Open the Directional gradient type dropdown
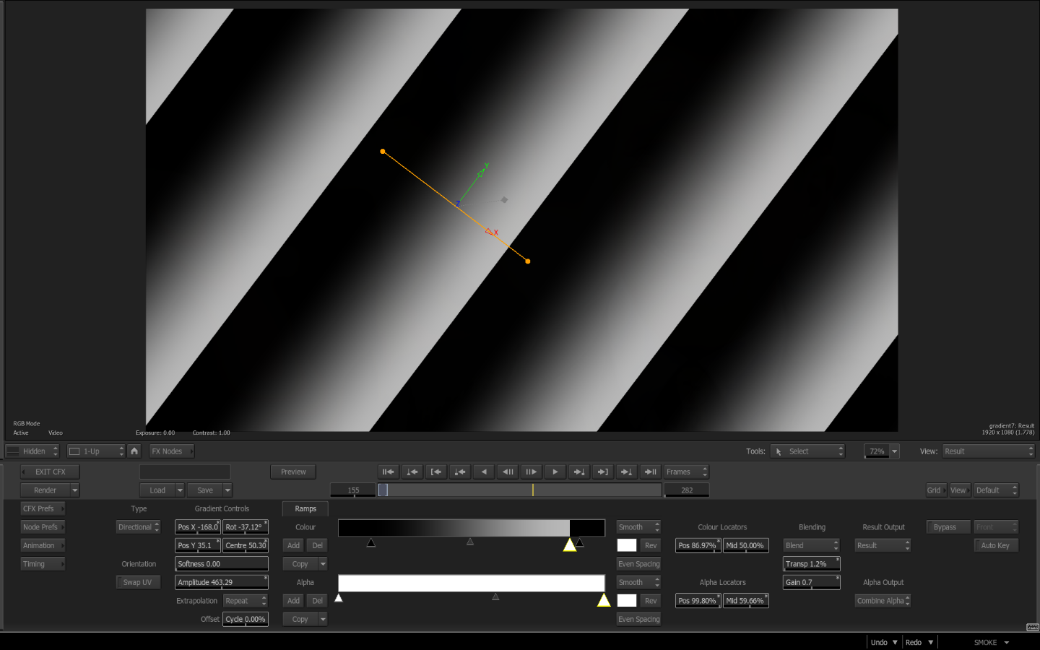1040x650 pixels. coord(138,527)
